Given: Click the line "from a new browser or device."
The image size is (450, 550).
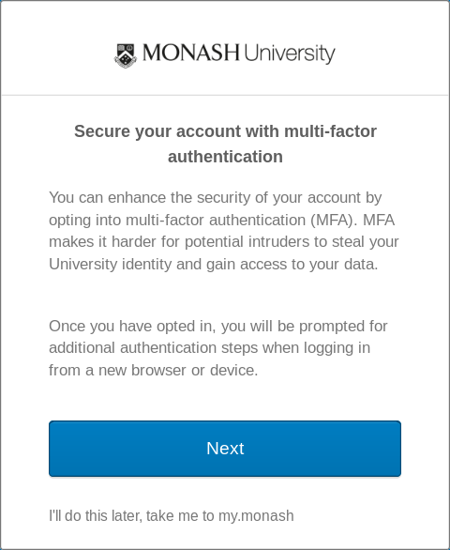Looking at the screenshot, I should [154, 371].
